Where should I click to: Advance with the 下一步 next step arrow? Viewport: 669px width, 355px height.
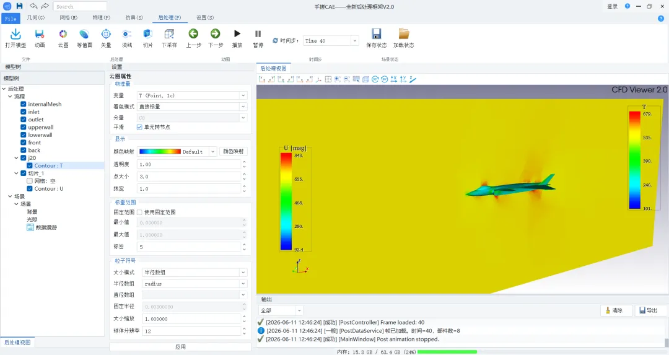point(215,33)
